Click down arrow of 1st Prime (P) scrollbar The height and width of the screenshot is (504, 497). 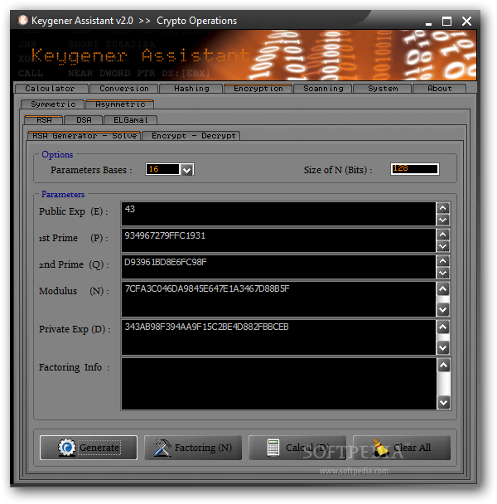coord(443,246)
